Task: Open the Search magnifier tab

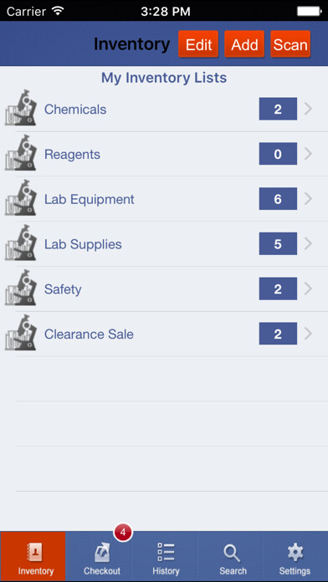Action: pyautogui.click(x=232, y=554)
